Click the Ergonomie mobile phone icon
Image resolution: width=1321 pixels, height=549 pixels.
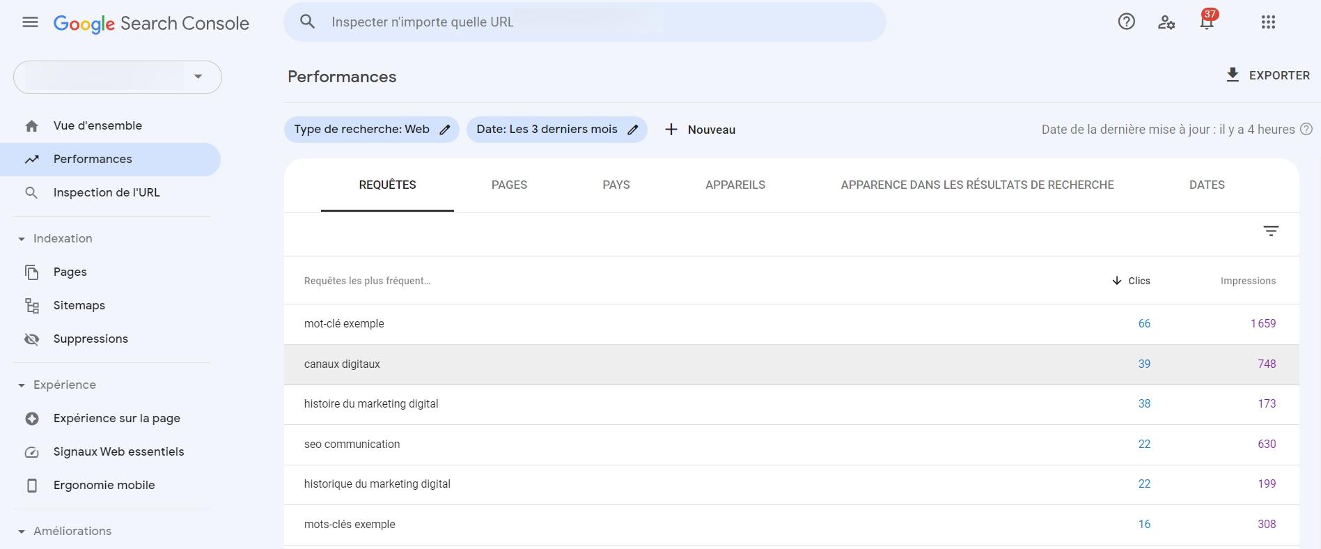pyautogui.click(x=31, y=486)
